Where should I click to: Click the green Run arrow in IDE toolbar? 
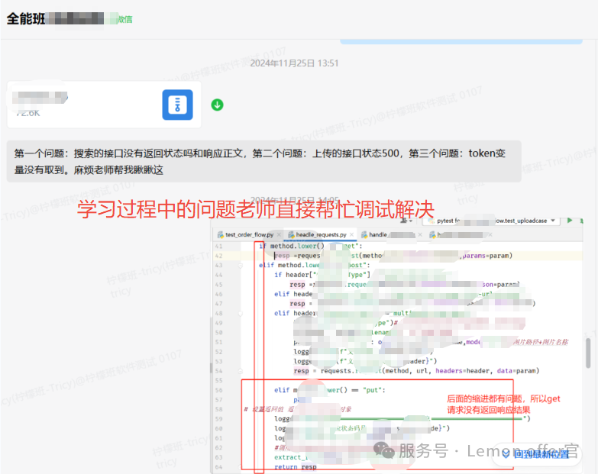click(x=570, y=221)
